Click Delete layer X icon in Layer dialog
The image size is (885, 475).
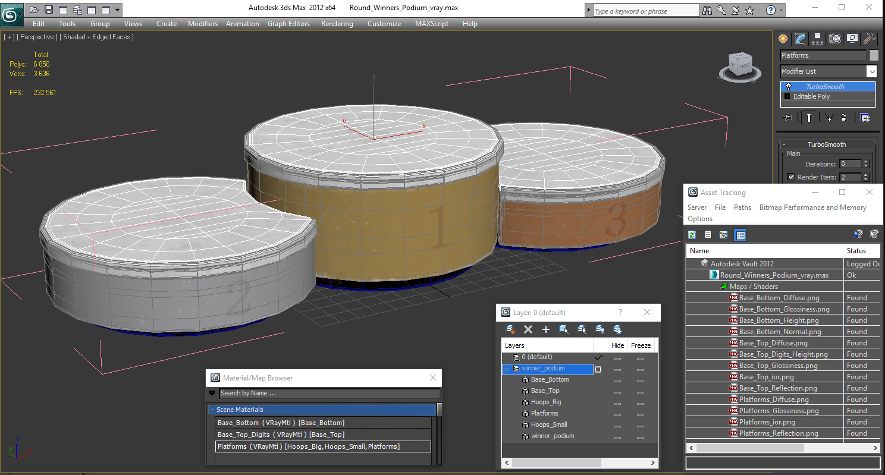528,329
